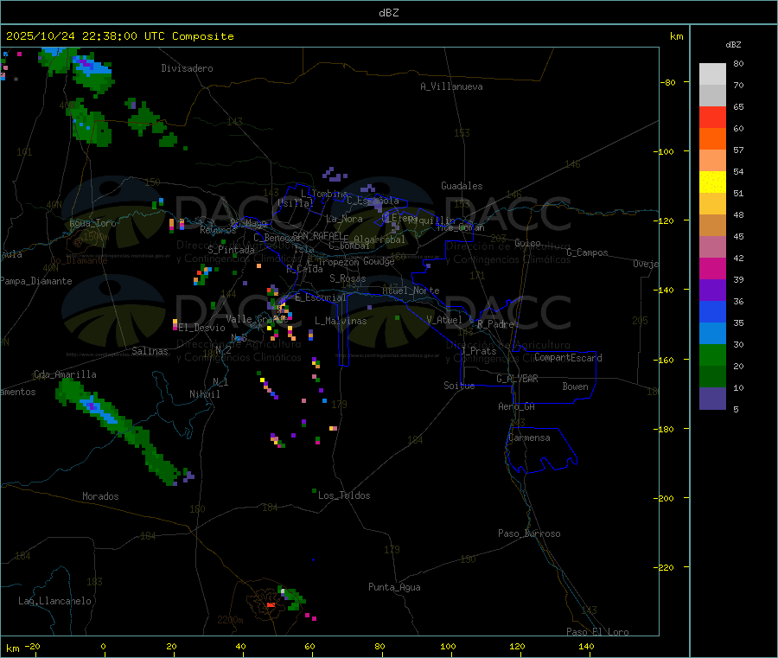Pick the bright green 20-30 dBZ swatch
The height and width of the screenshot is (658, 778).
[x=712, y=355]
